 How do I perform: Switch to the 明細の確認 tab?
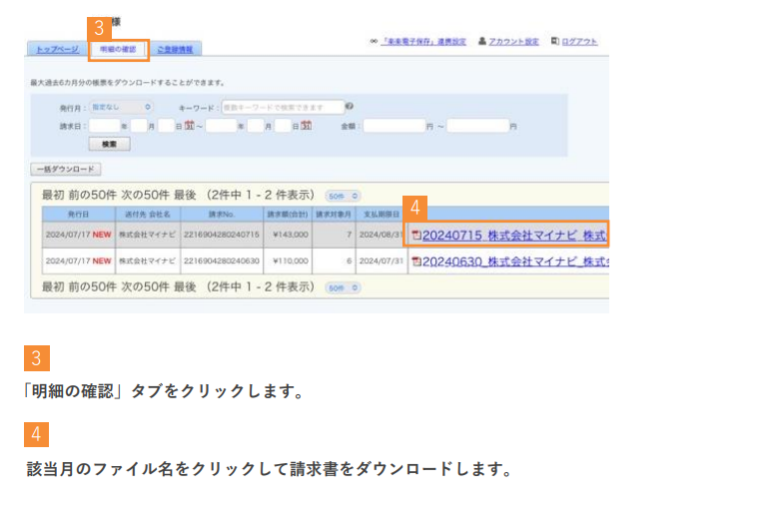pos(119,48)
